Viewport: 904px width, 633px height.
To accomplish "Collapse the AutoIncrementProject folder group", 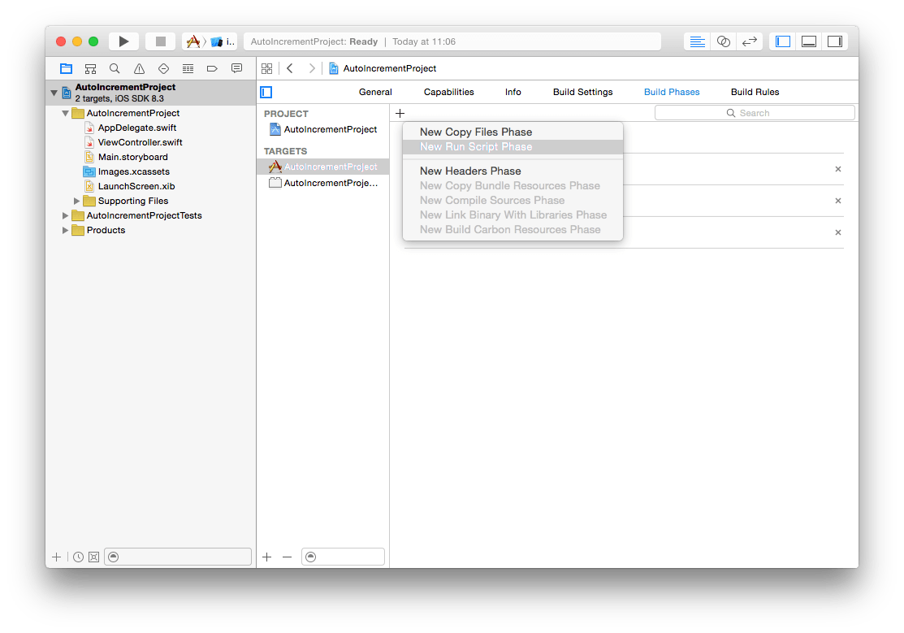I will point(65,114).
